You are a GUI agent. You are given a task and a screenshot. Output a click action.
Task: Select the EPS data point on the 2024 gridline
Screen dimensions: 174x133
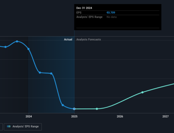[x=29, y=49]
